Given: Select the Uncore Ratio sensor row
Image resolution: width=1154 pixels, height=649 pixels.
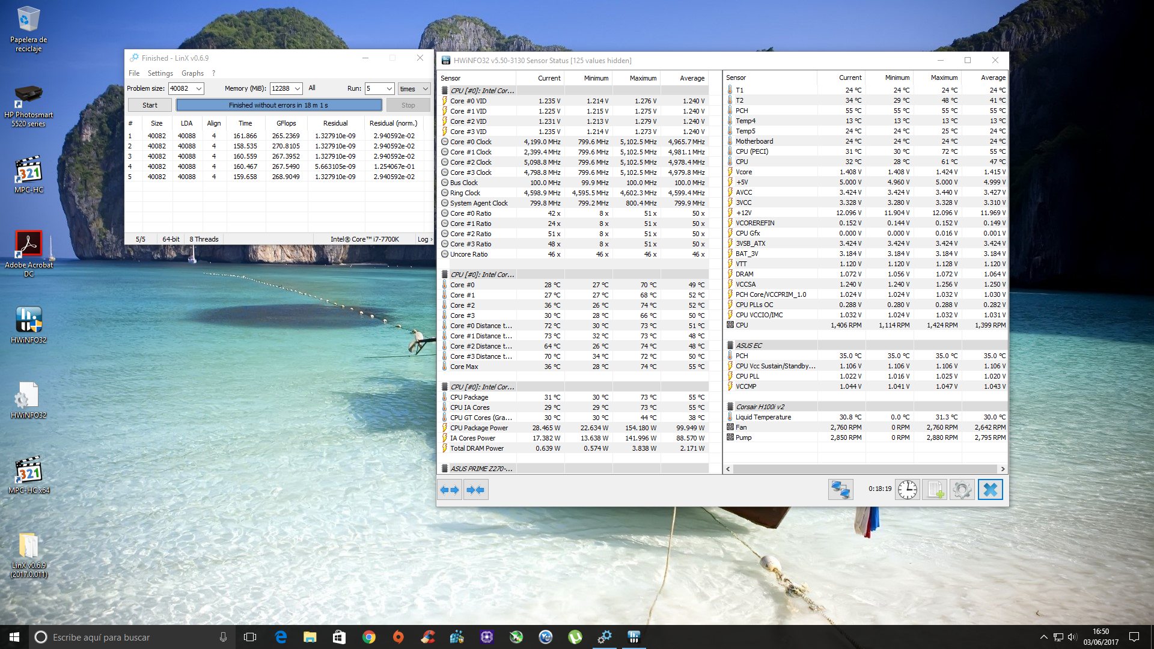Looking at the screenshot, I should coord(574,254).
